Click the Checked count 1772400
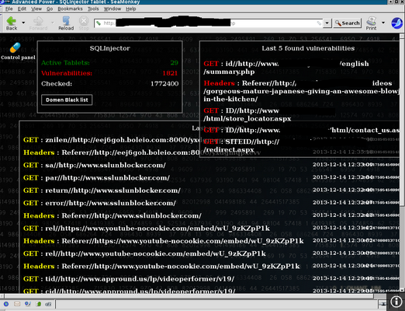Image resolution: width=405 pixels, height=311 pixels. (x=164, y=84)
